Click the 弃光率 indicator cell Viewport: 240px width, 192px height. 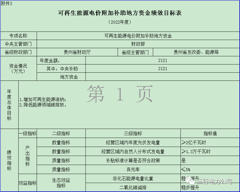pyautogui.click(x=133, y=169)
